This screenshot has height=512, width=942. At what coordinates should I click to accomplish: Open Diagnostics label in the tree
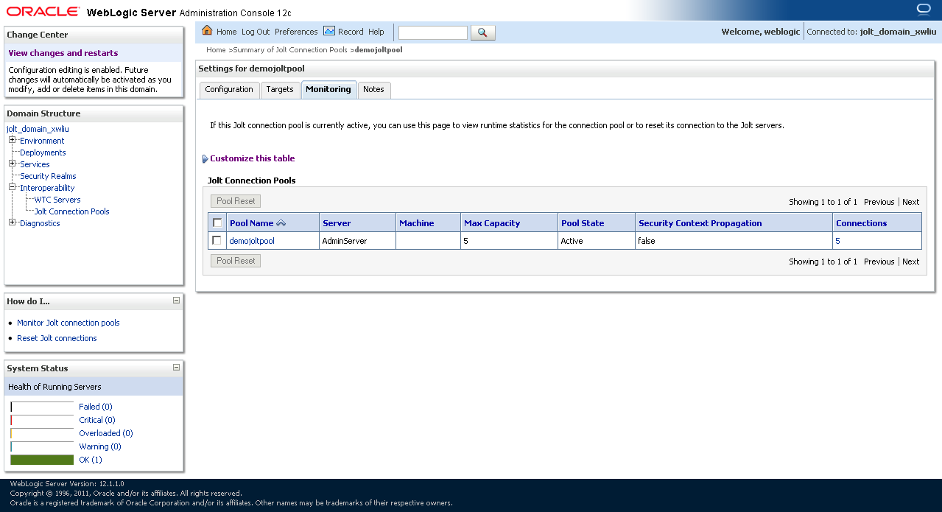pyautogui.click(x=40, y=223)
